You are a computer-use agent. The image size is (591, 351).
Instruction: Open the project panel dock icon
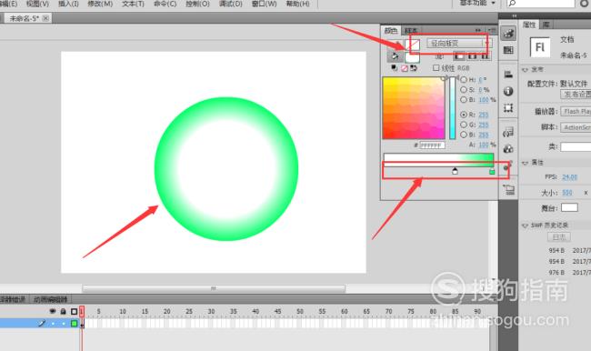pyautogui.click(x=508, y=190)
